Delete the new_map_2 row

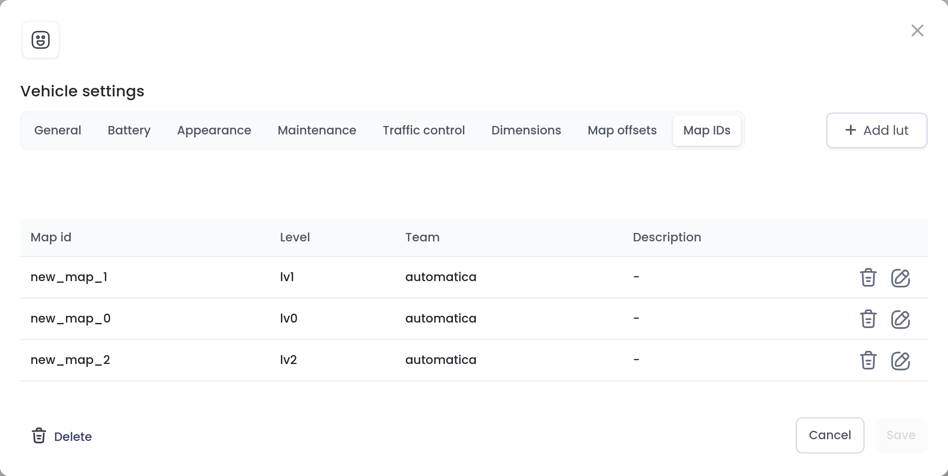[868, 361]
